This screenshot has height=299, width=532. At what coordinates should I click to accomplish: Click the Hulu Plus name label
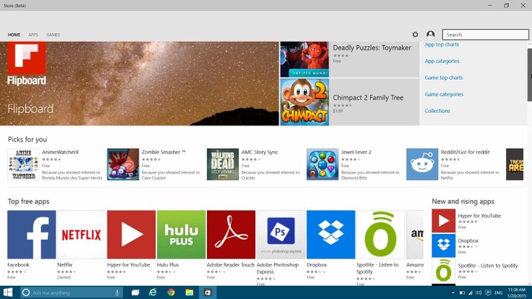coord(168,264)
